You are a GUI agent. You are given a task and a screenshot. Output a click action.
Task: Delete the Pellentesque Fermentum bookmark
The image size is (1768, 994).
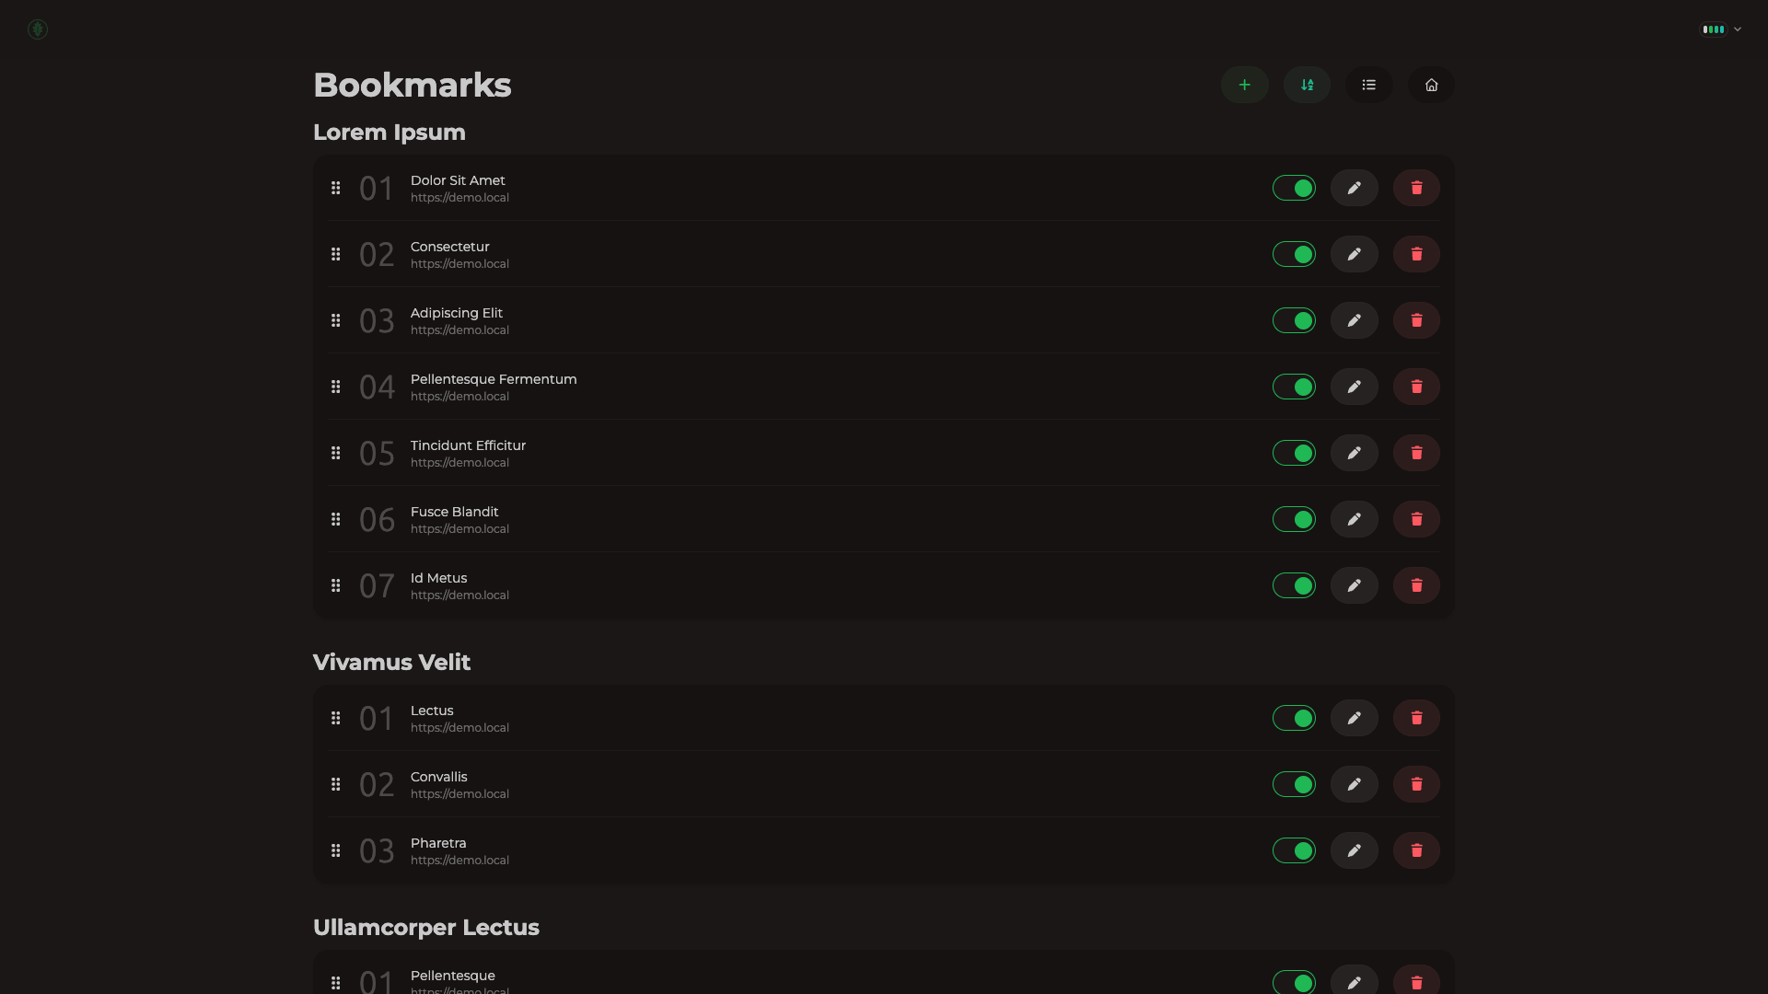pos(1416,387)
